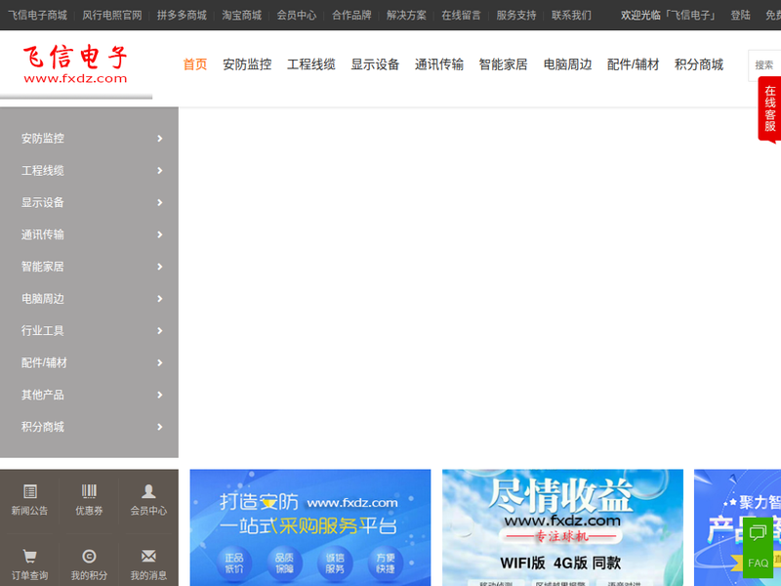Image resolution: width=781 pixels, height=586 pixels.
Task: Open the 优惠券 coupon barcode icon
Action: click(89, 492)
